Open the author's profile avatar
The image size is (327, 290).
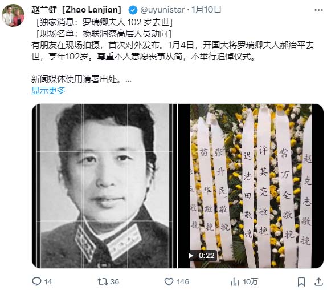[x=13, y=15]
